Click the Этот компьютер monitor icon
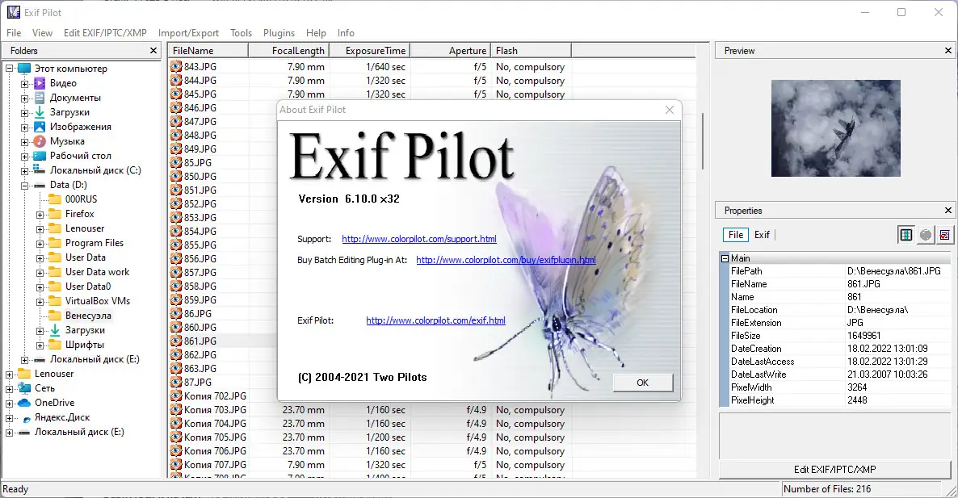Screen dimensions: 958x498 pos(24,69)
